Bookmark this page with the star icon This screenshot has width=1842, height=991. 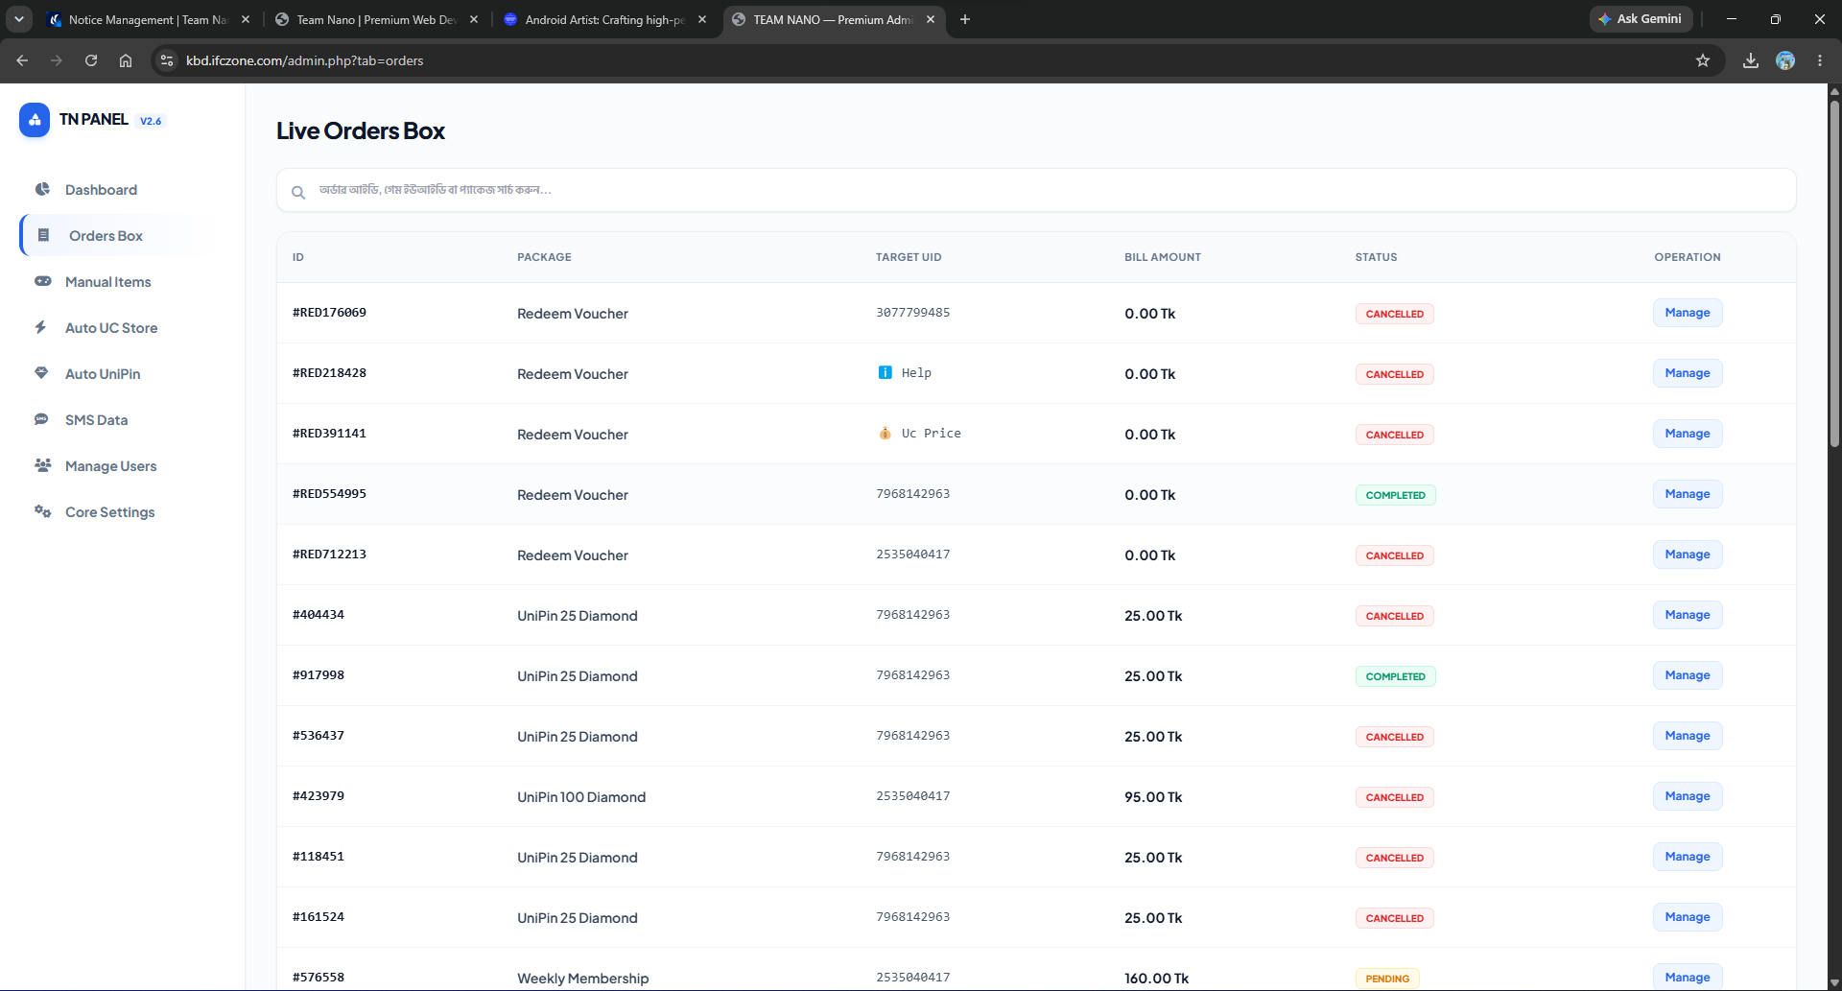[x=1703, y=60]
